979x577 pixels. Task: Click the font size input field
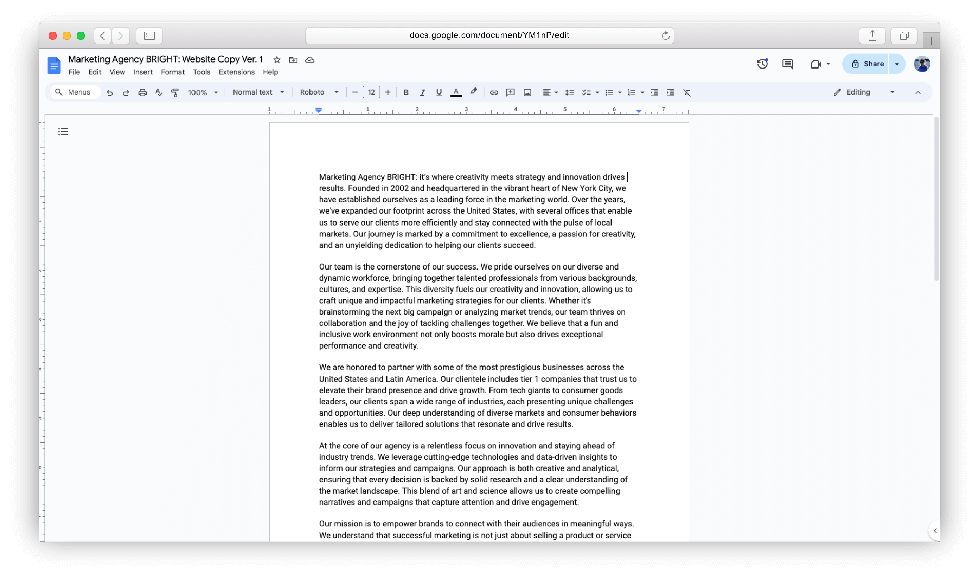[x=371, y=92]
